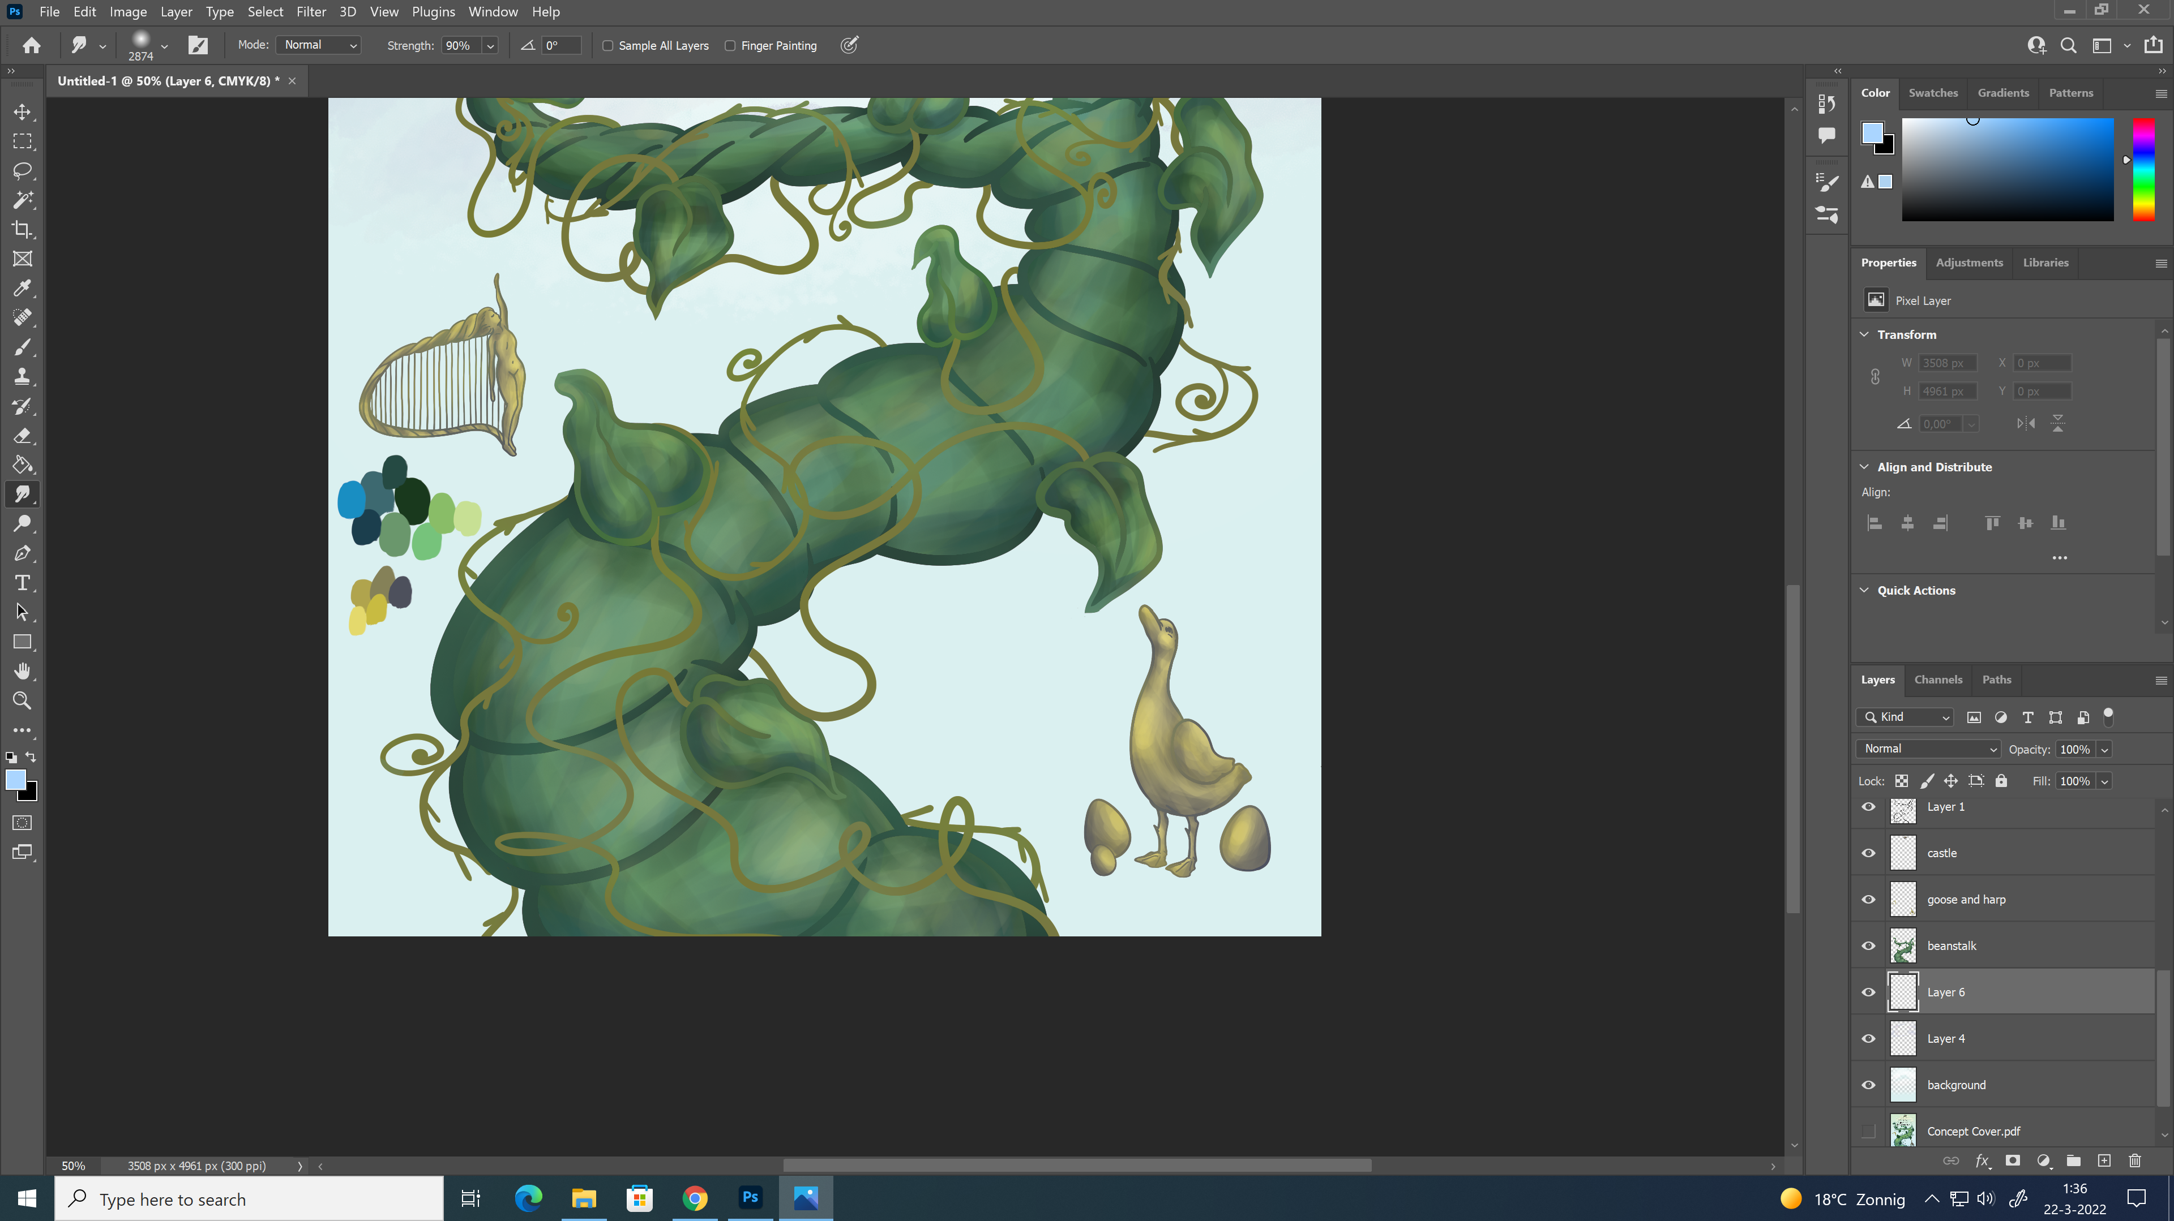Screen dimensions: 2174x1221
Task: Open the smudge Mode dropdown
Action: pos(319,45)
